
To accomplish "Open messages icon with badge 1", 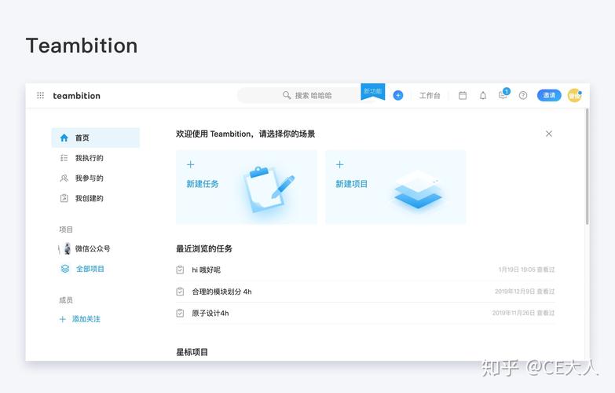I will (x=503, y=94).
